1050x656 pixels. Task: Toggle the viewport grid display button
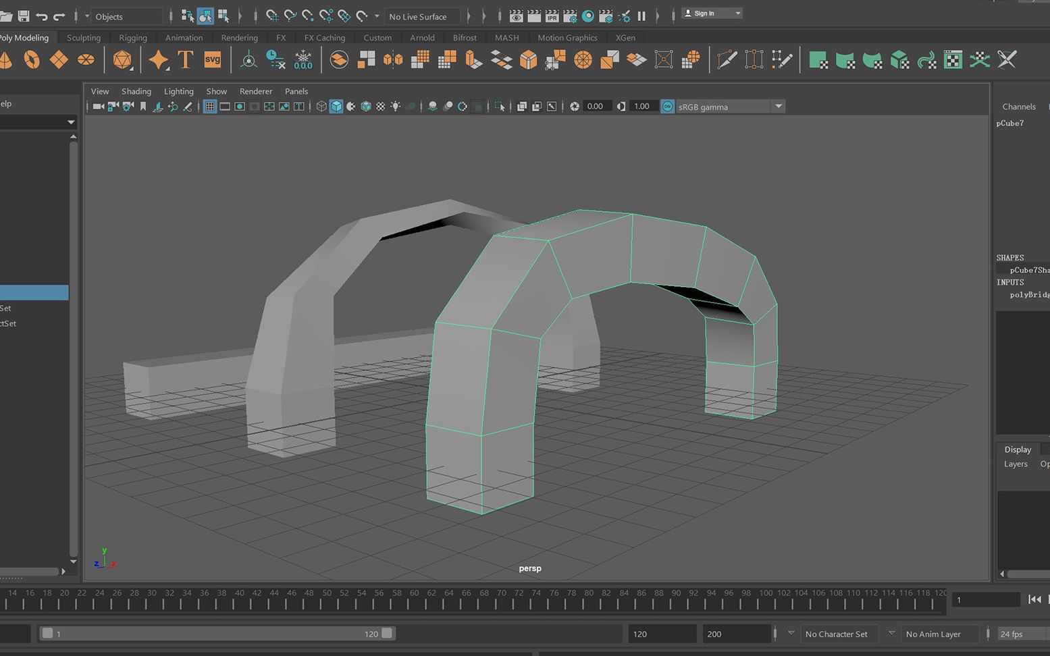click(x=210, y=107)
